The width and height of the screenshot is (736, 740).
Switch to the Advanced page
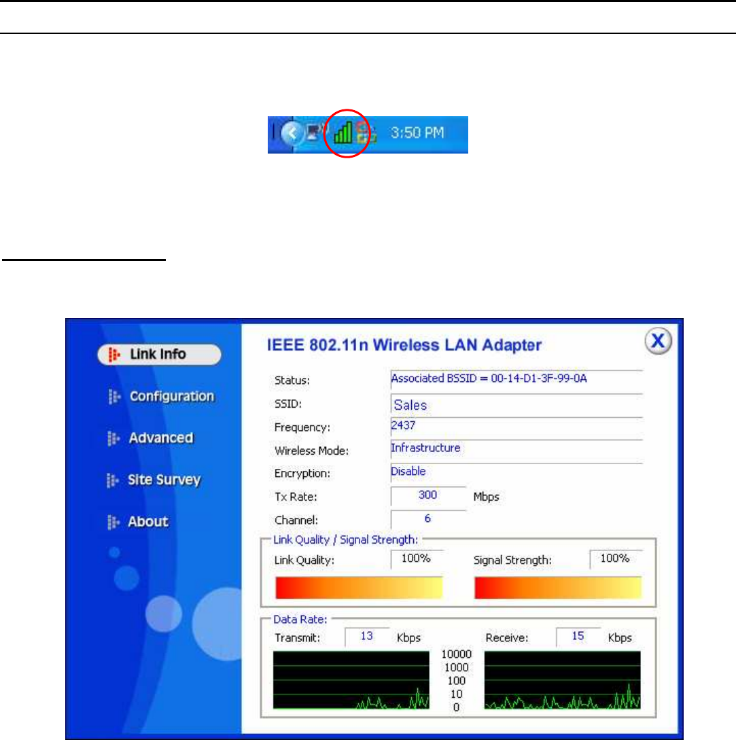click(161, 438)
